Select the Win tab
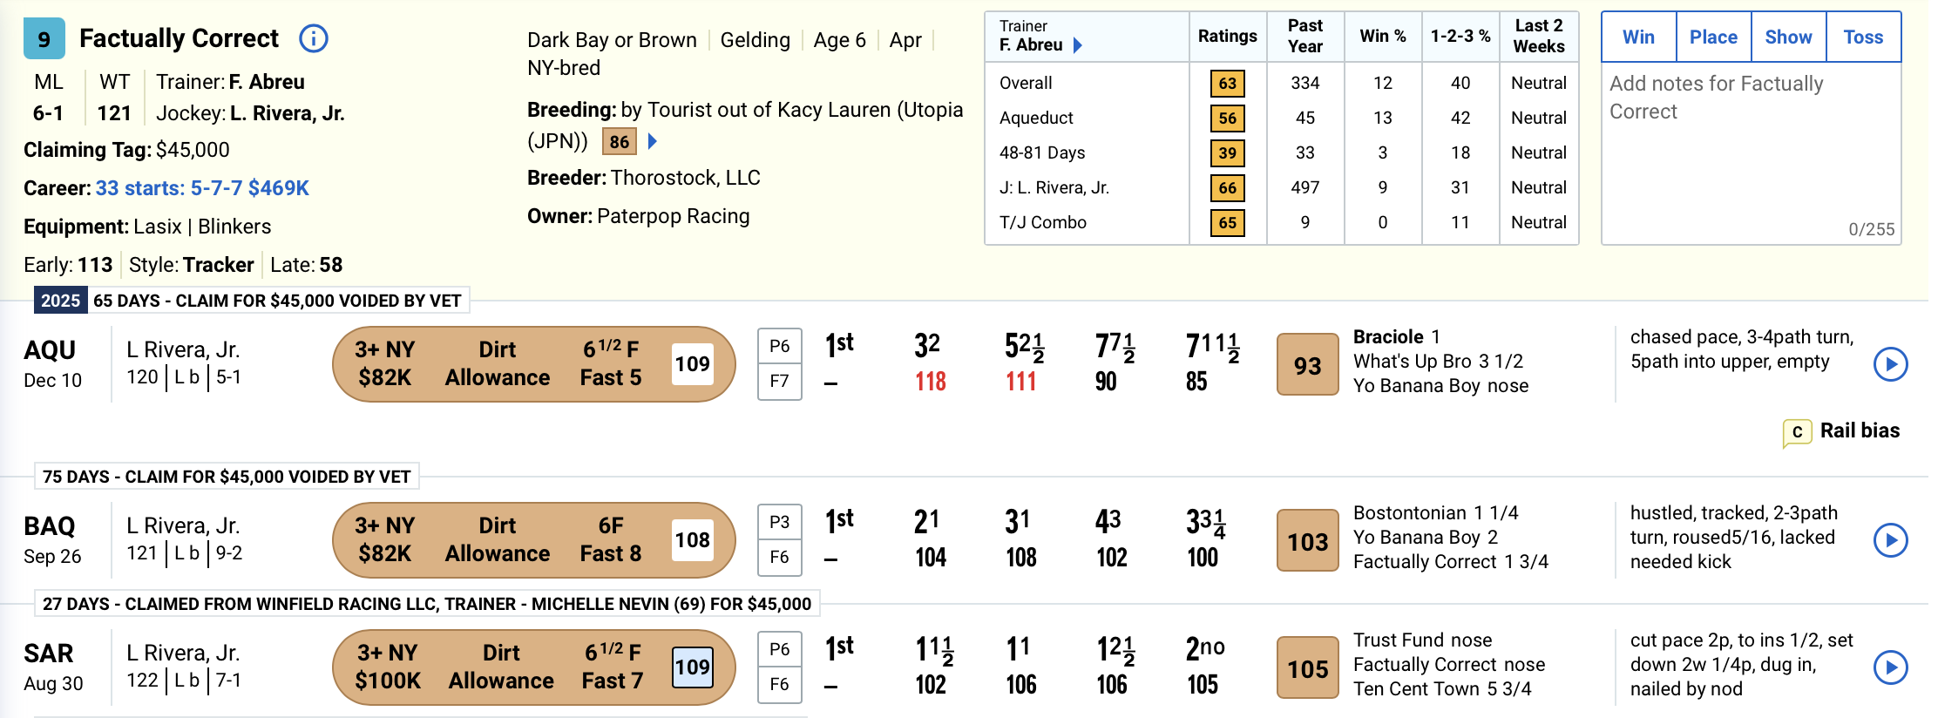Image resolution: width=1938 pixels, height=718 pixels. tap(1638, 37)
